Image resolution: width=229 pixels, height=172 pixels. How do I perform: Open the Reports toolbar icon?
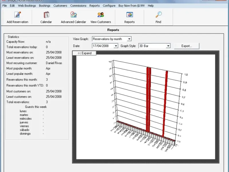coord(130,17)
